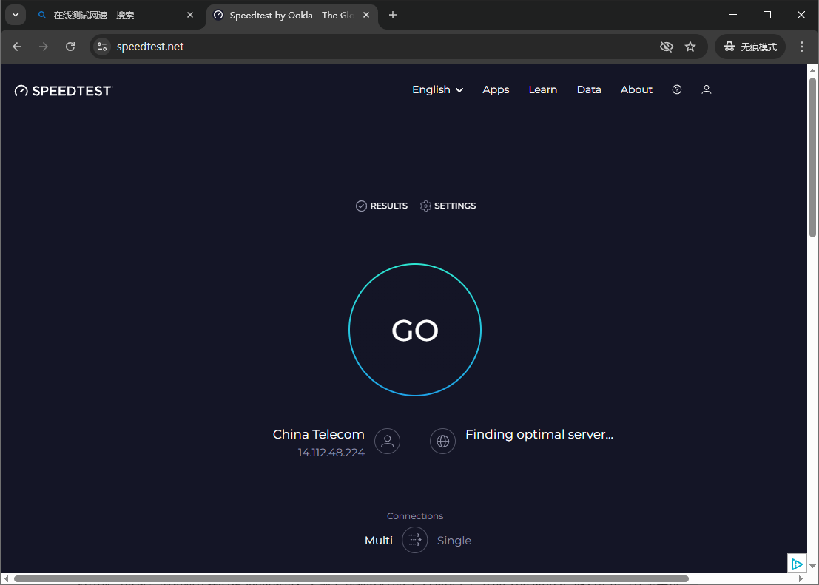Viewport: 819px width, 585px height.
Task: Switch connection mode to Single
Action: [454, 540]
